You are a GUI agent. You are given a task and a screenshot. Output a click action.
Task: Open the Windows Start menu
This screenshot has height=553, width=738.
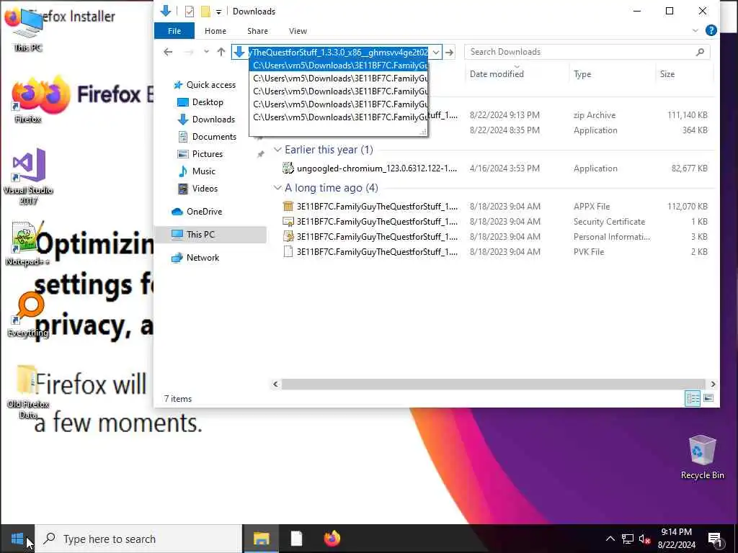(17, 539)
